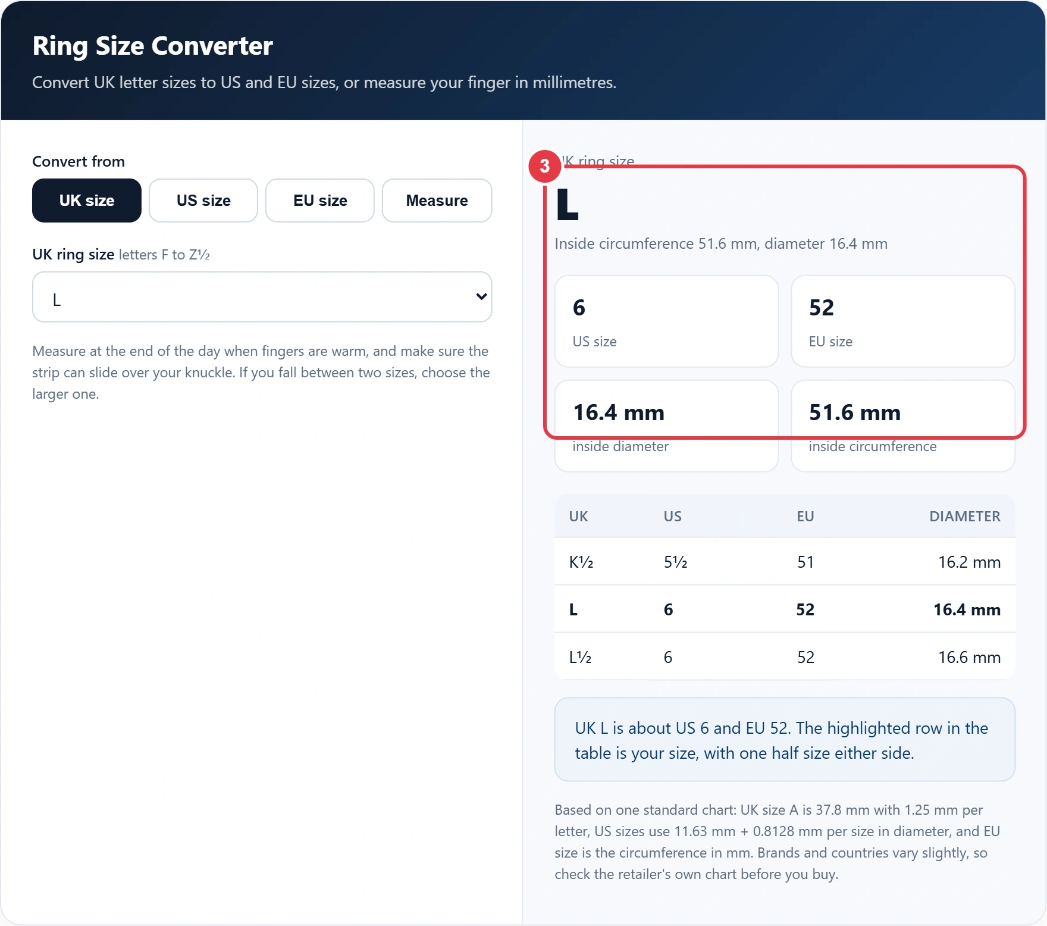Click the 'Convert from' label
This screenshot has height=926, width=1047.
coord(79,161)
